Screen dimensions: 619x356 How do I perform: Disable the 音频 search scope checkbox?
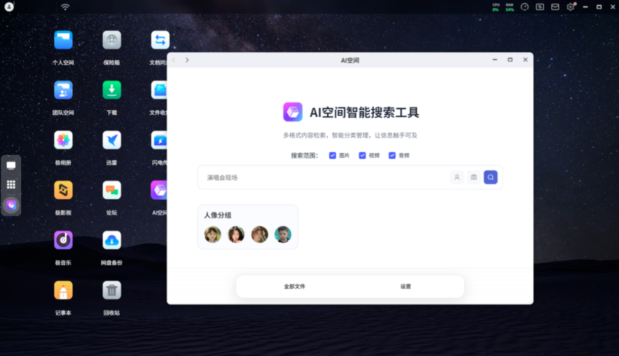[x=392, y=155]
